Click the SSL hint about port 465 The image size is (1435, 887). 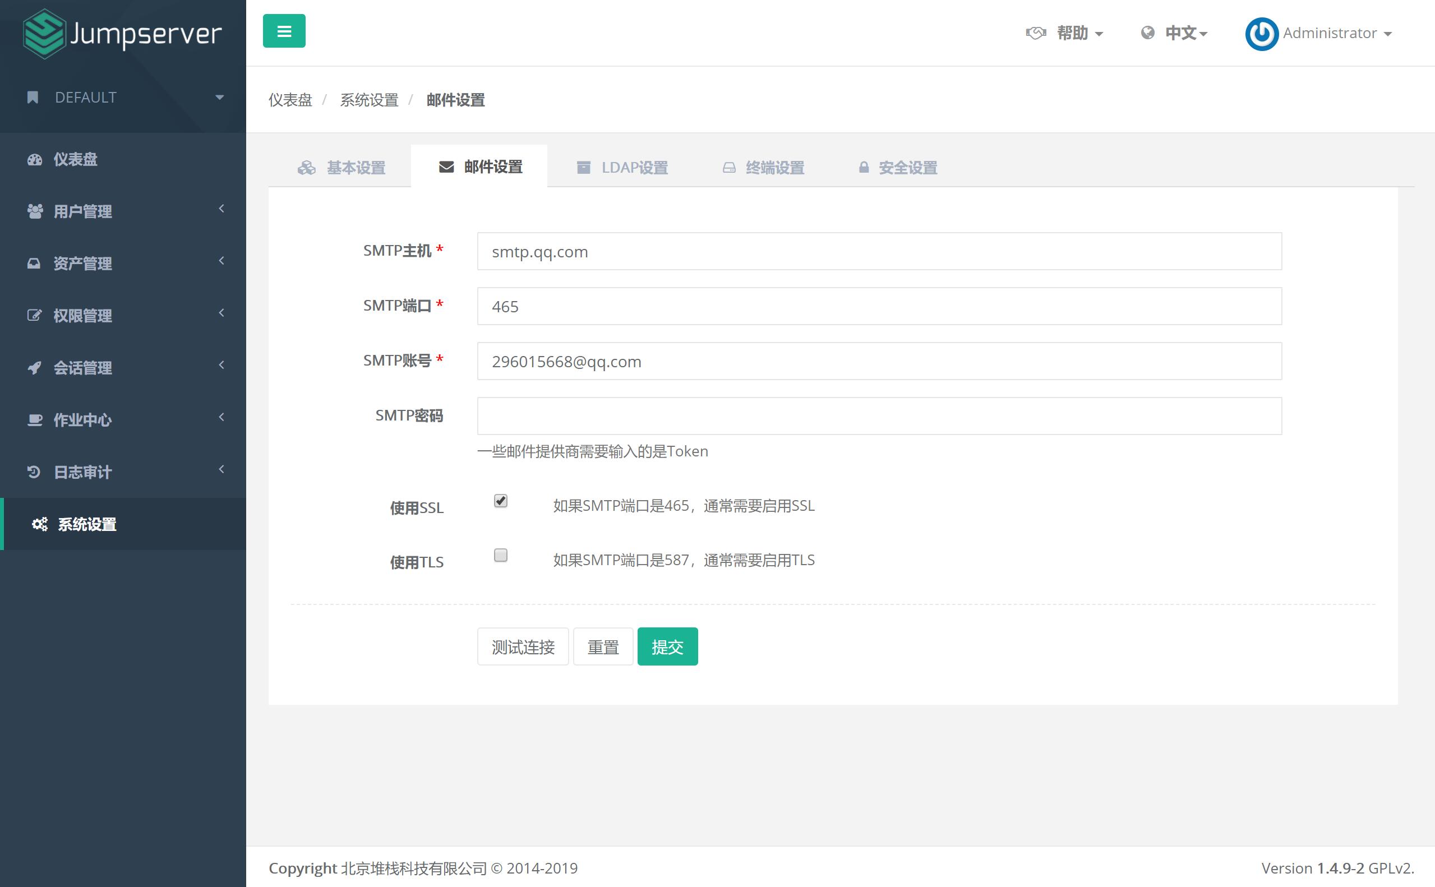[x=684, y=506]
